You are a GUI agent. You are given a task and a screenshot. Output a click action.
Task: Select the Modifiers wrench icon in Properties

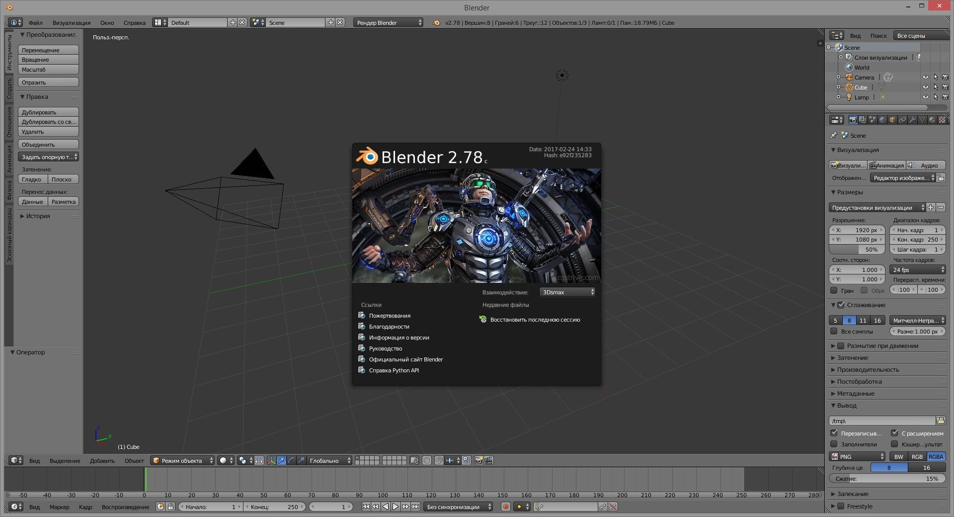pyautogui.click(x=912, y=120)
